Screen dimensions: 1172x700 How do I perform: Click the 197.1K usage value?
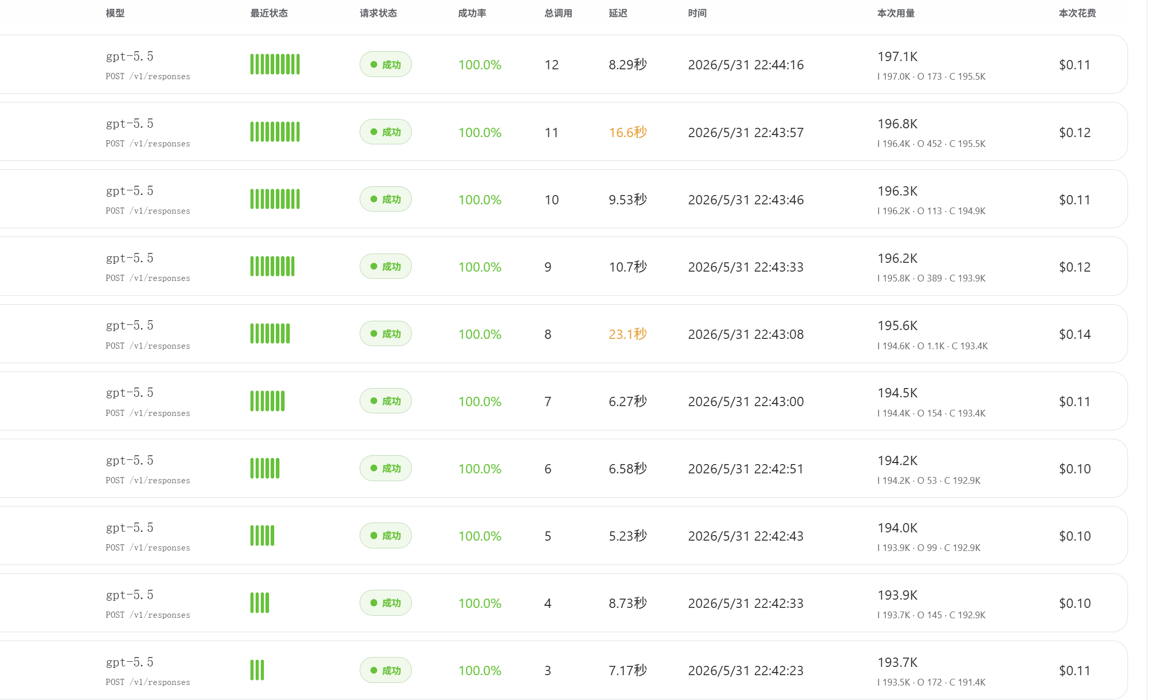point(897,56)
